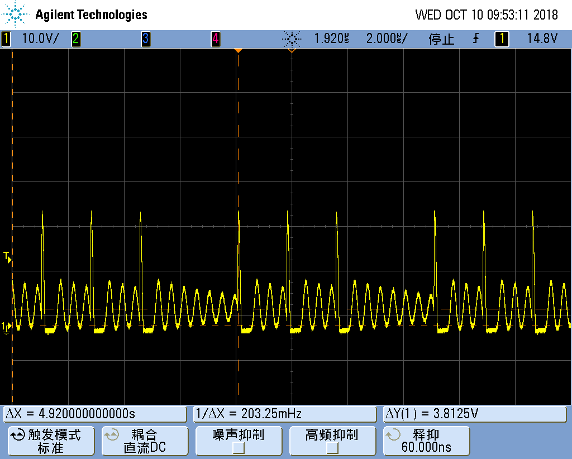The height and width of the screenshot is (459, 572).
Task: Click the 10.0V/ vertical scale value
Action: click(x=40, y=39)
